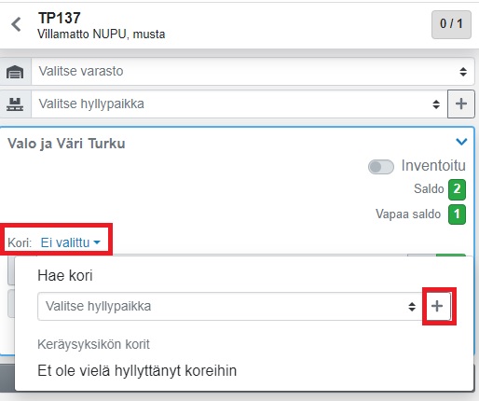Click the Valo ja Väri Turku title
The image size is (479, 401).
(x=66, y=144)
